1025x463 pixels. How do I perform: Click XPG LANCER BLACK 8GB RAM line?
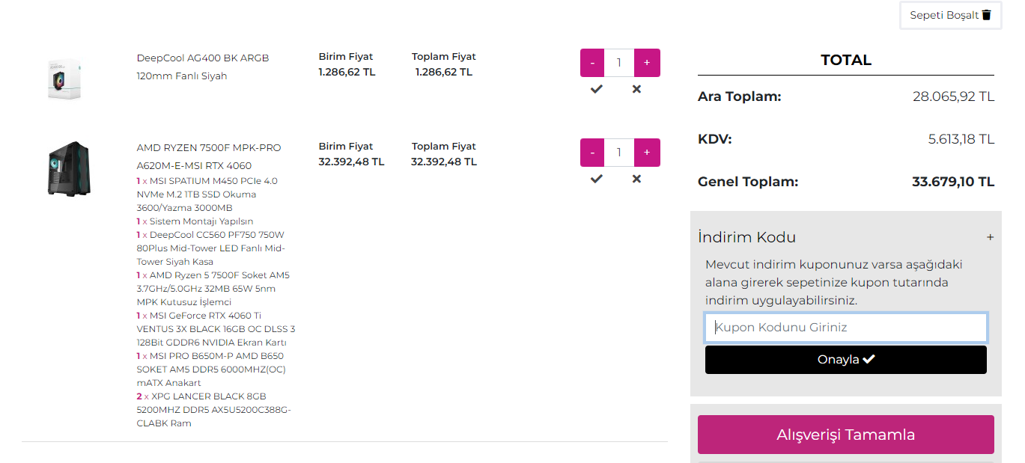(213, 410)
